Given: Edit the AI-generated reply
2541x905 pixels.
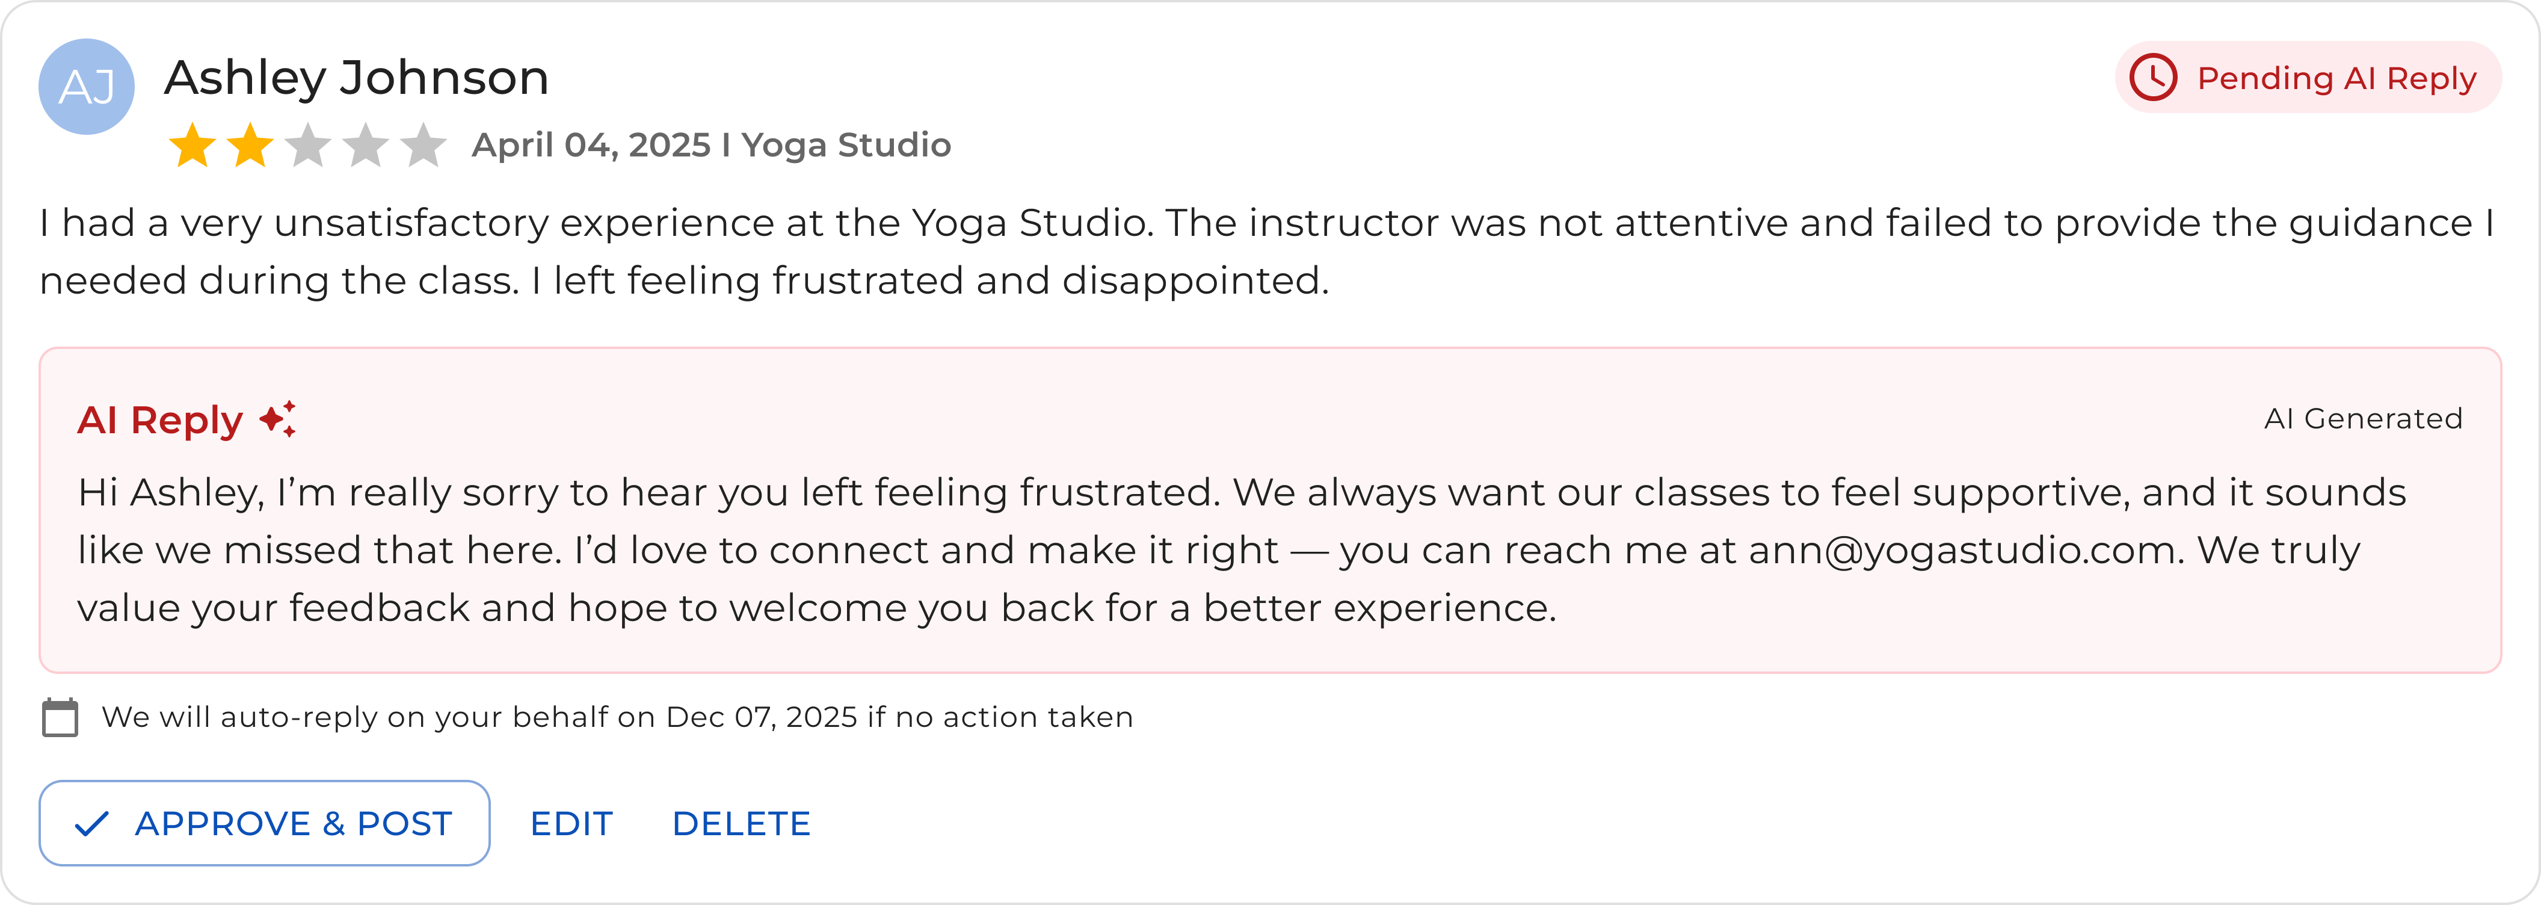Looking at the screenshot, I should (x=571, y=823).
